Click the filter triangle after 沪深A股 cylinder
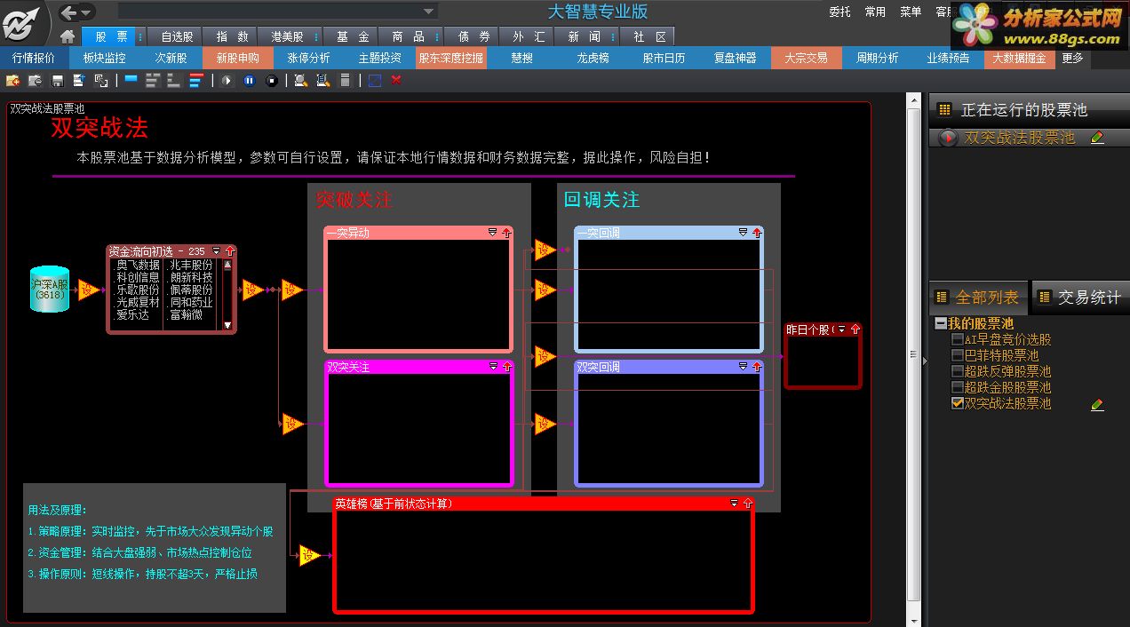The height and width of the screenshot is (627, 1130). point(88,290)
